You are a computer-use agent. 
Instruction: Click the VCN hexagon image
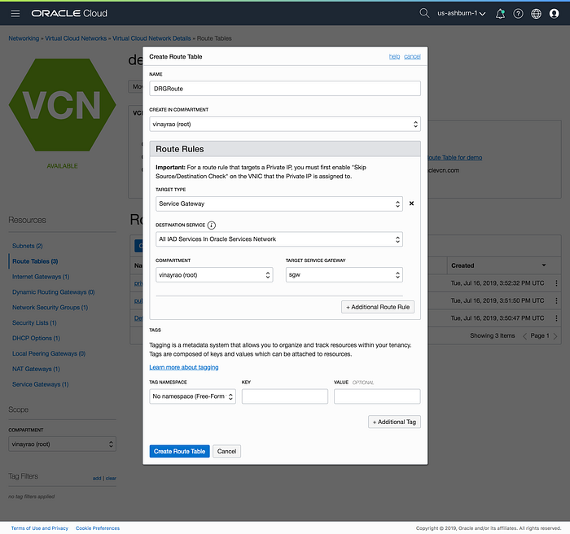(x=62, y=105)
